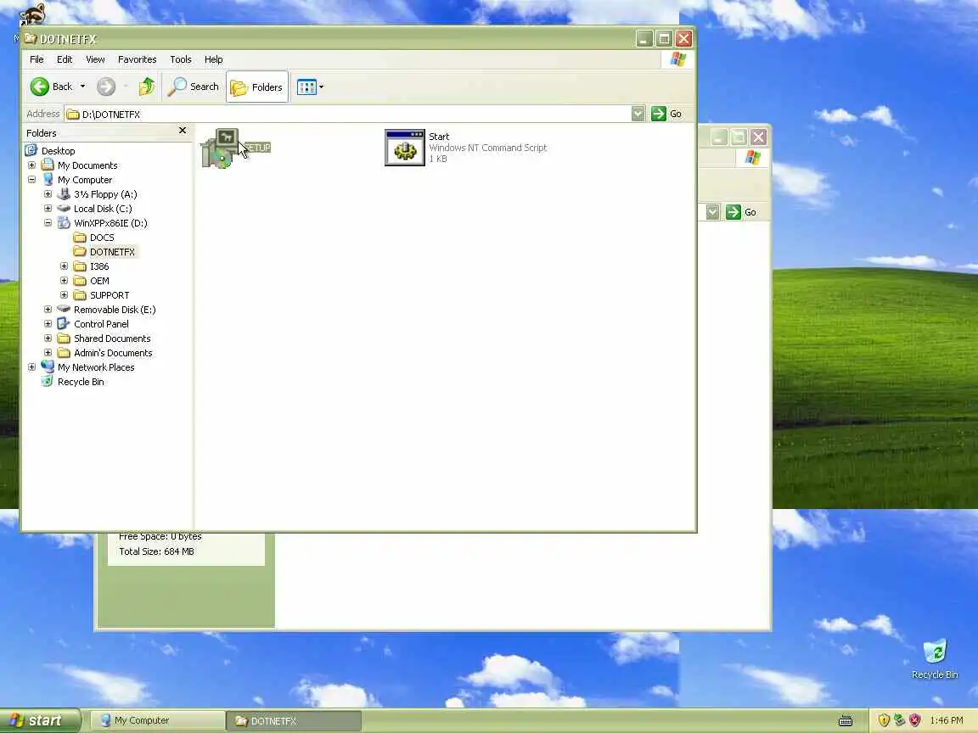Expand 3½ Floppy (A:) tree node
Screen dimensions: 978x733
[48, 193]
